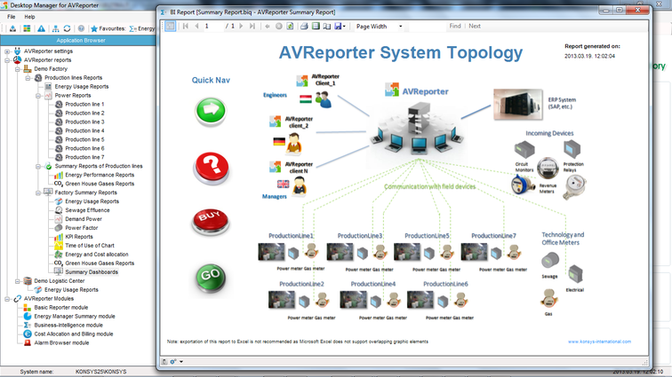Click the green arrow Quick Nav button
Image resolution: width=672 pixels, height=377 pixels.
pyautogui.click(x=211, y=111)
